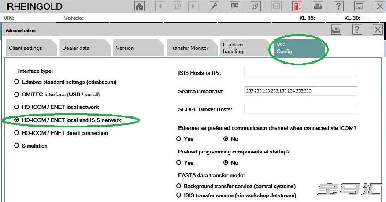The image size is (386, 202).
Task: Close the Administration dialog
Action: (x=378, y=30)
